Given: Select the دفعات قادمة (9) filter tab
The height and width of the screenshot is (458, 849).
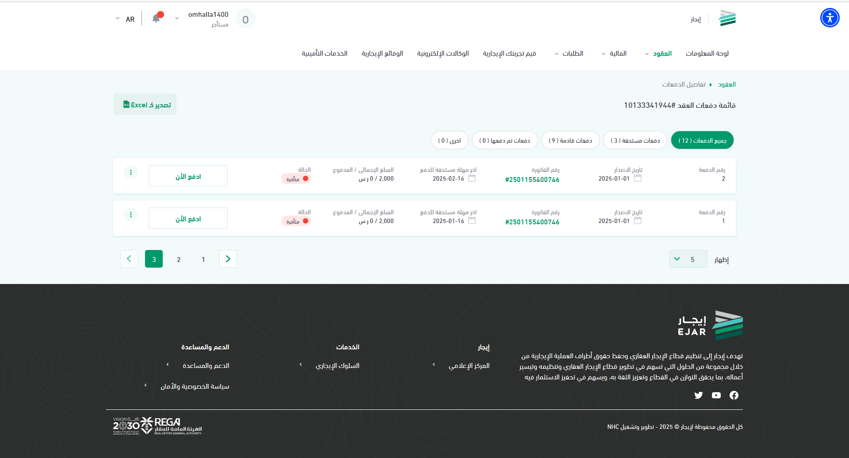Looking at the screenshot, I should coord(570,140).
